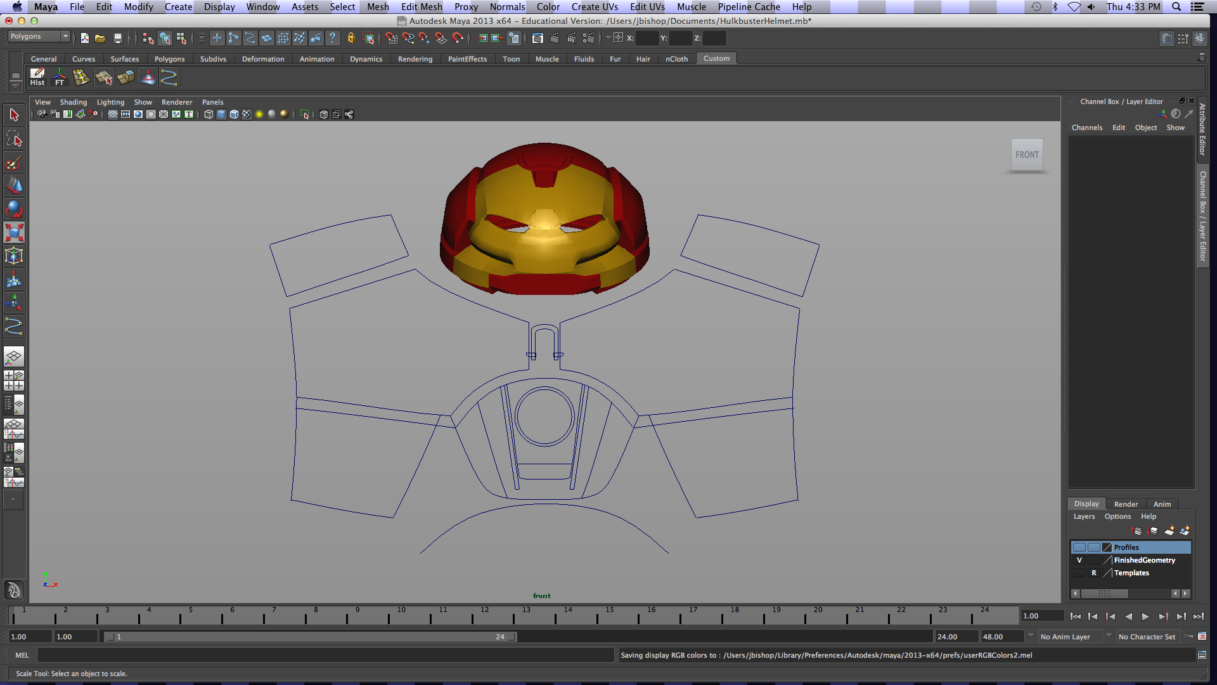The width and height of the screenshot is (1217, 685).
Task: Click Move layer down icon in Layer Editor
Action: point(1153,530)
